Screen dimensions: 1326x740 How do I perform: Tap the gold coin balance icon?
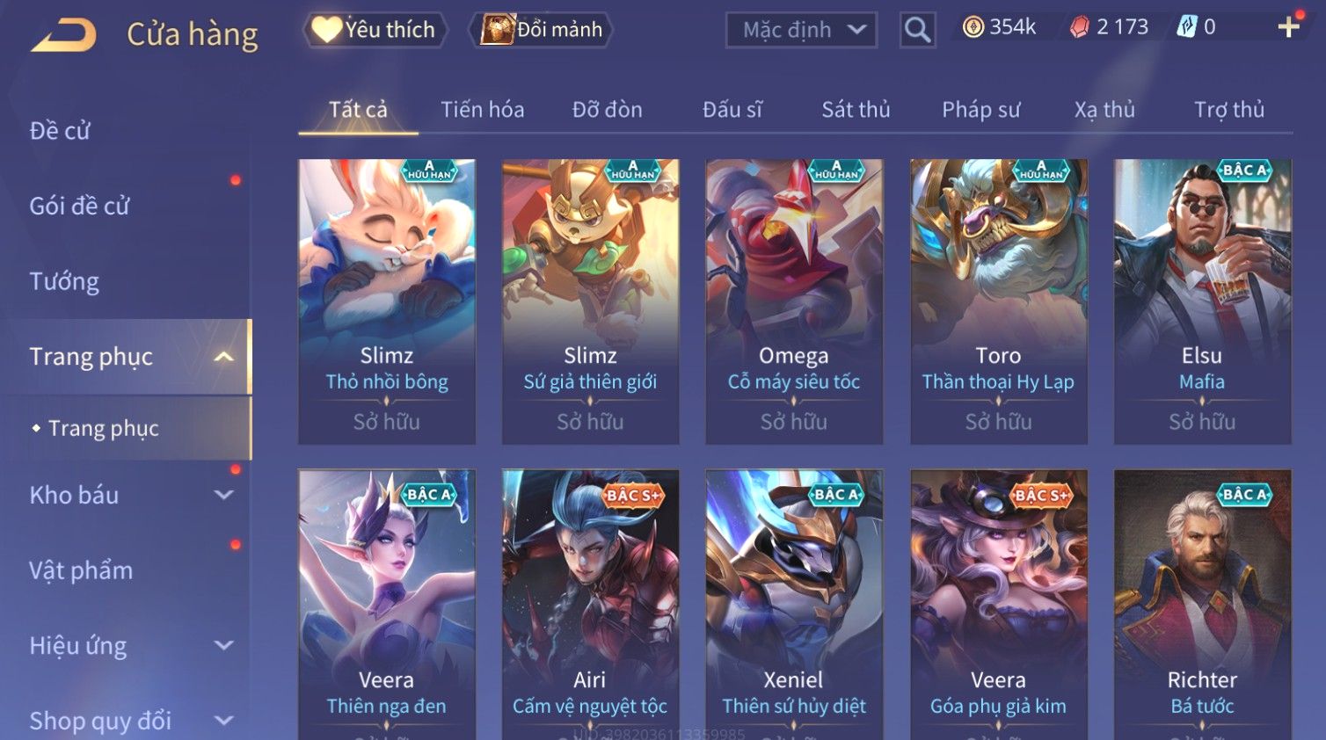click(x=973, y=27)
